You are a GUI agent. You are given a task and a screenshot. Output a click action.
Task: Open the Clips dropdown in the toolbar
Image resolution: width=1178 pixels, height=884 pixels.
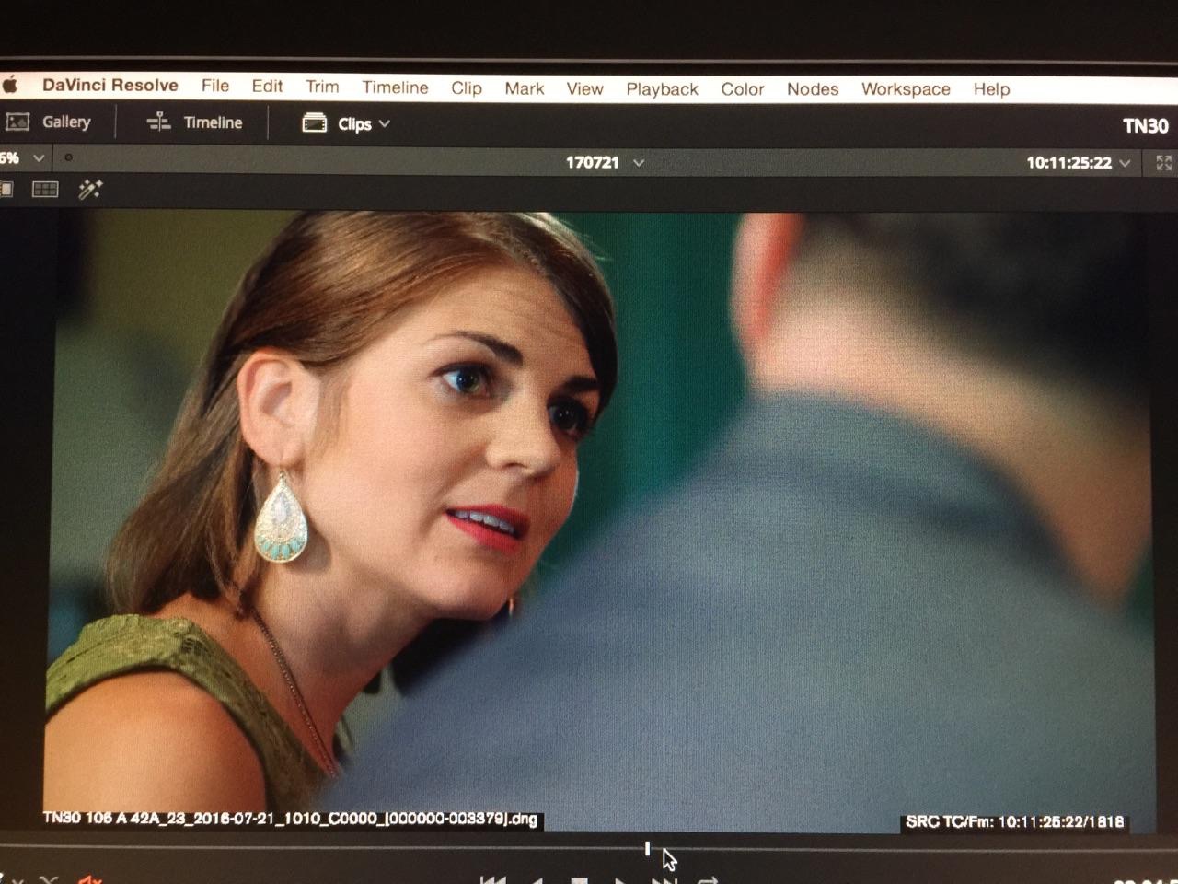346,123
